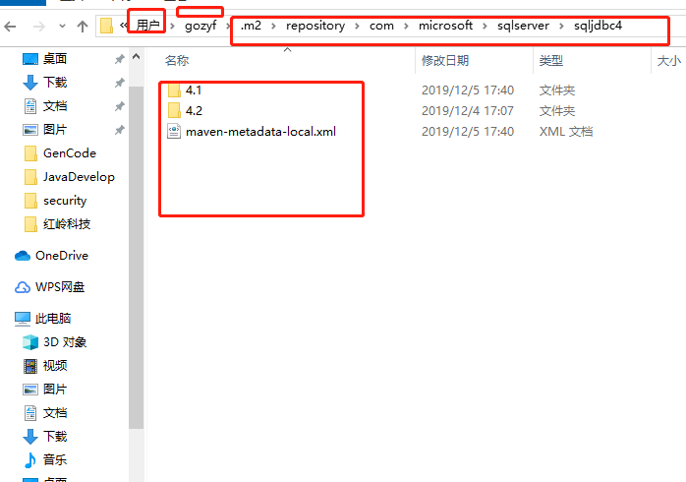The width and height of the screenshot is (686, 482).
Task: Select 此电脑 in the navigation pane
Action: pos(53,319)
